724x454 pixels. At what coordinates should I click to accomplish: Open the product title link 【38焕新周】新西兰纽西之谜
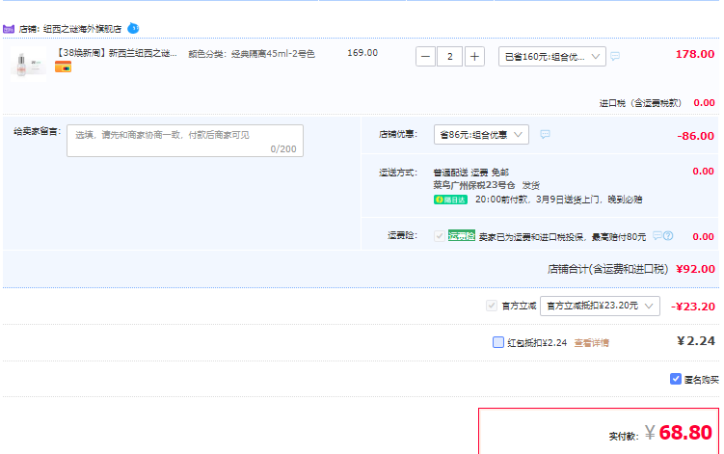coord(116,53)
